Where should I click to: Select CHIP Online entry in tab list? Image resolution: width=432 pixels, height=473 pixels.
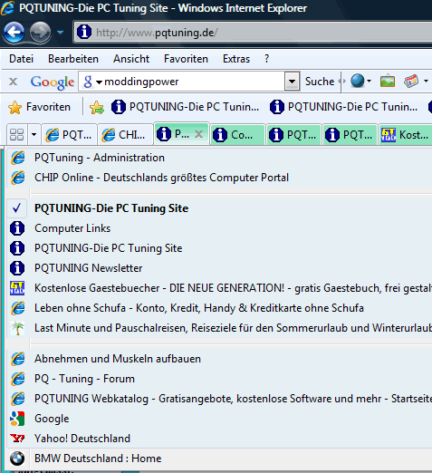pos(219,178)
